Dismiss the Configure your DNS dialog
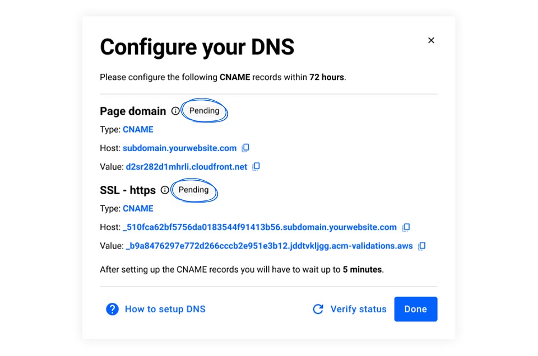The width and height of the screenshot is (538, 356). point(431,40)
